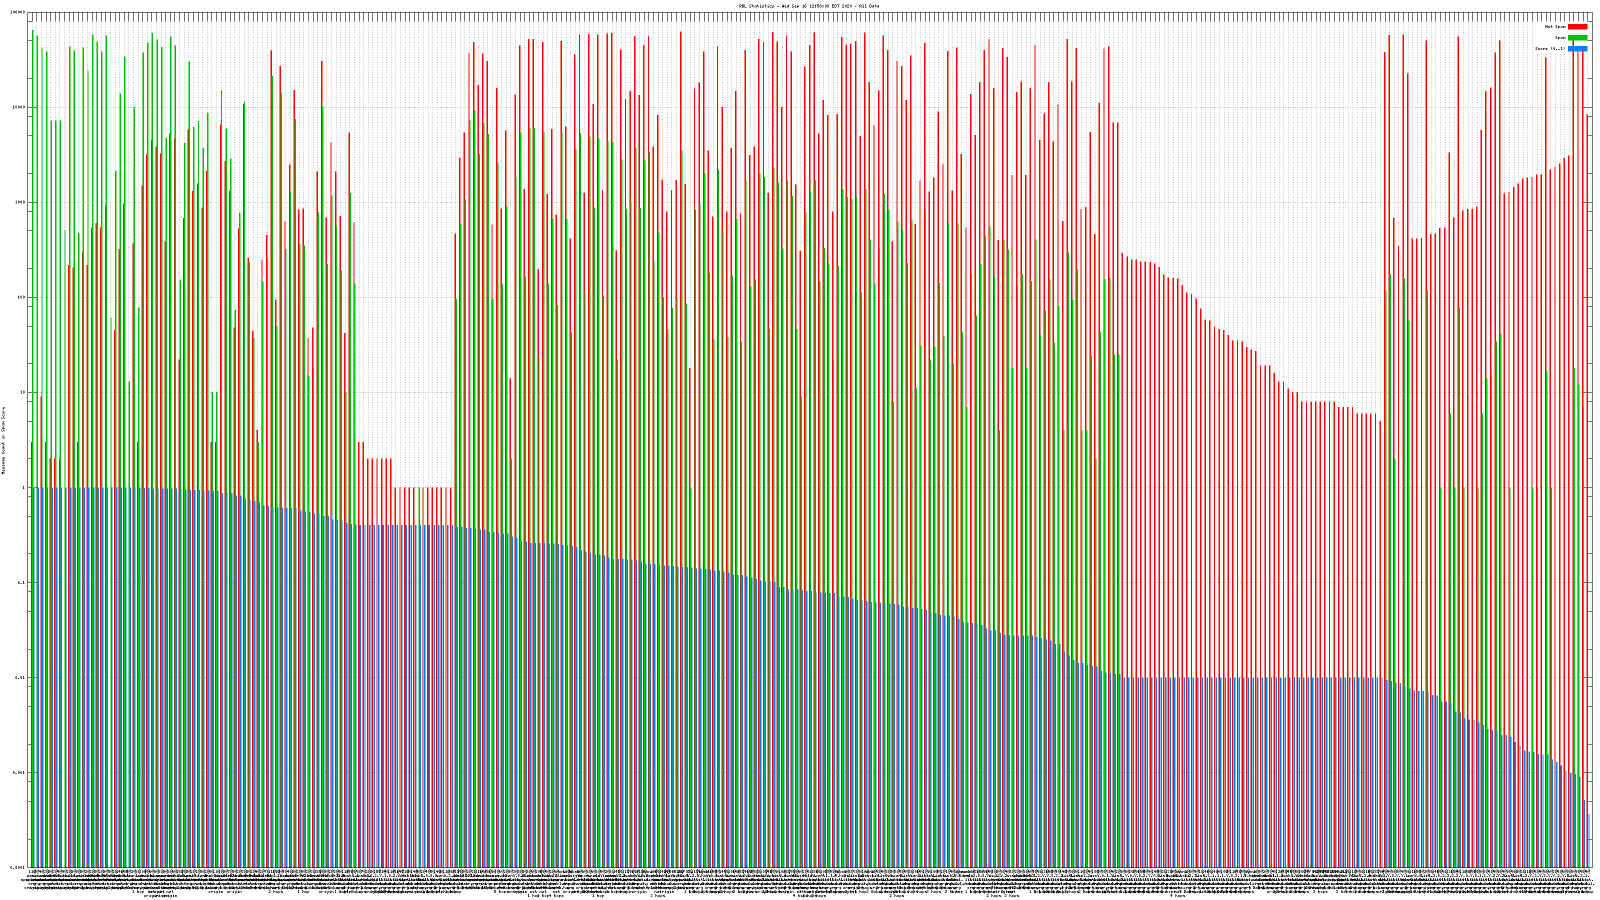
Task: Click the 100000 y-axis tick label
Action: point(18,12)
